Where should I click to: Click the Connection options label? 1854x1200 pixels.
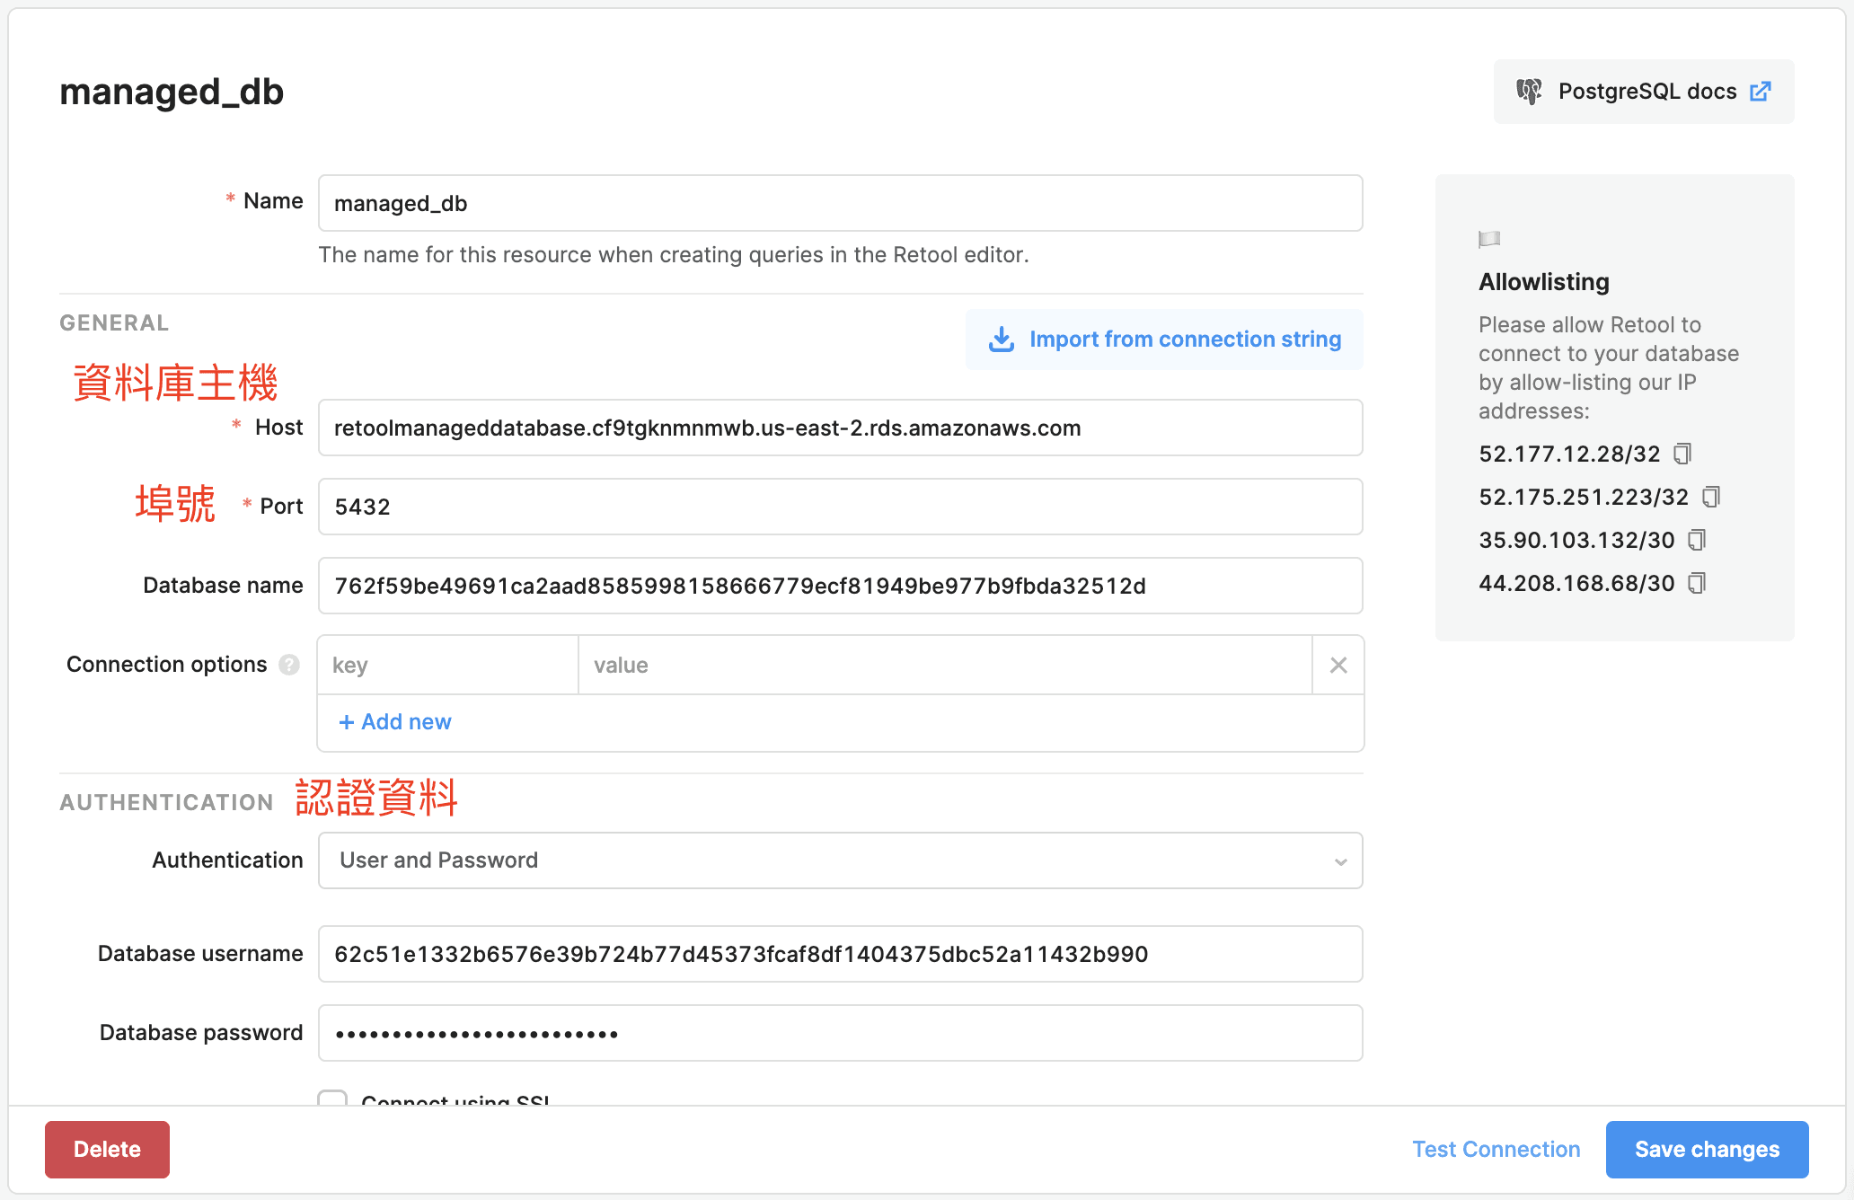167,665
